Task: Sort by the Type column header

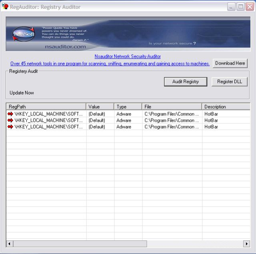Action: tap(128, 107)
